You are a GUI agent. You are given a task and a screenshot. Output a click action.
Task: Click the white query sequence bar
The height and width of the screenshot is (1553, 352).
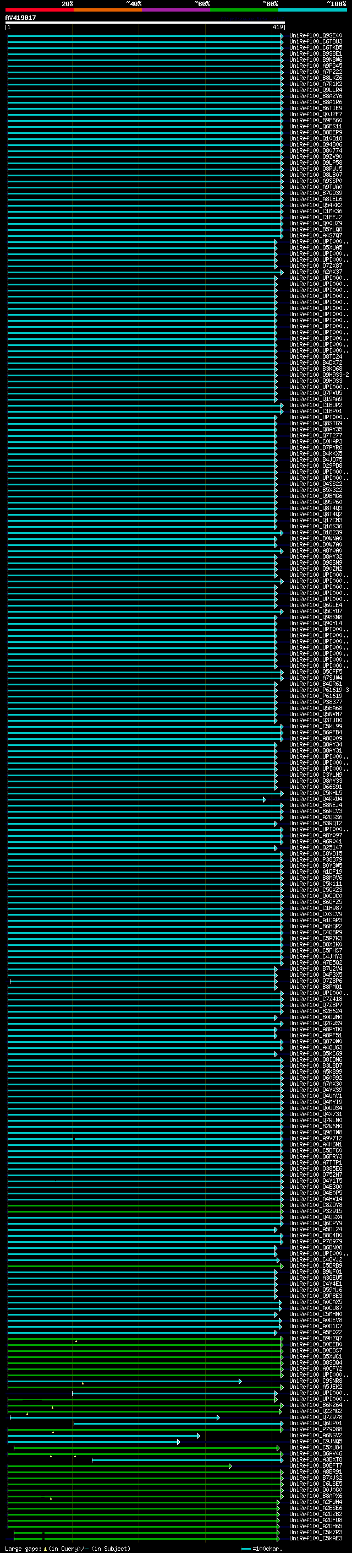coord(145,22)
